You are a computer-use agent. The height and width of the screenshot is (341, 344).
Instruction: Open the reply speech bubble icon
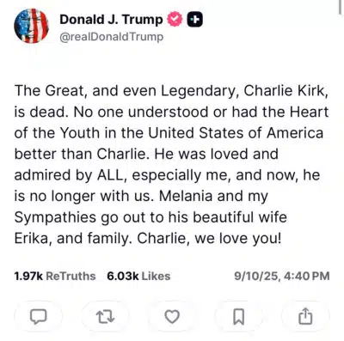(x=39, y=317)
